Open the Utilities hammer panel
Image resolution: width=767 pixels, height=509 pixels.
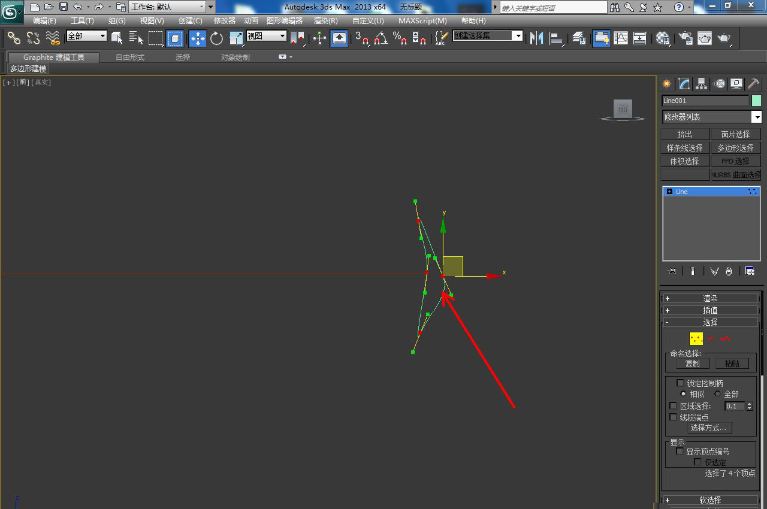click(753, 84)
